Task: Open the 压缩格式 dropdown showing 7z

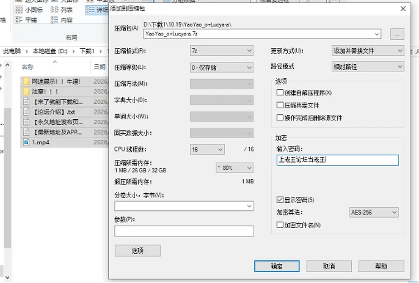Action: [222, 51]
